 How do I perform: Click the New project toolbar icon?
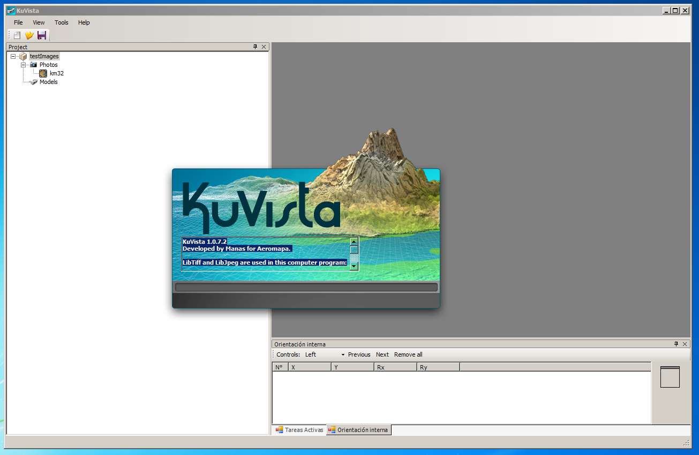click(x=17, y=35)
